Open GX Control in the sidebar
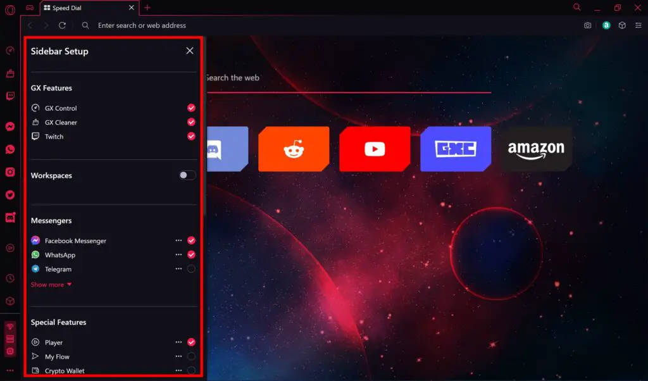 tap(10, 51)
